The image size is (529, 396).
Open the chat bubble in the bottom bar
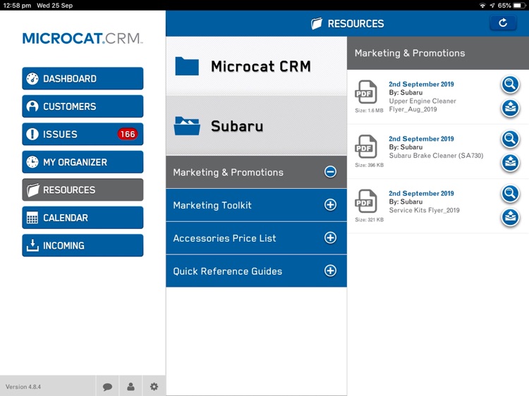pos(107,387)
